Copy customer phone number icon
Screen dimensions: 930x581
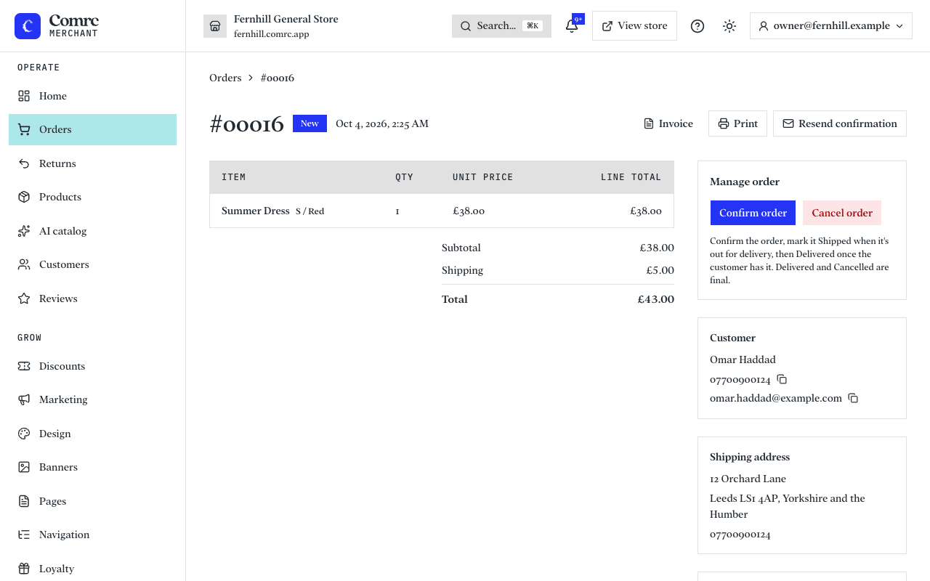coord(782,379)
